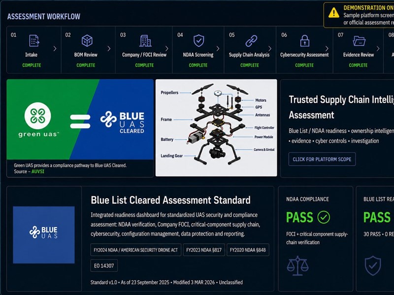This screenshot has height=295, width=394.
Task: Open the Intake step document icon
Action: (34, 41)
